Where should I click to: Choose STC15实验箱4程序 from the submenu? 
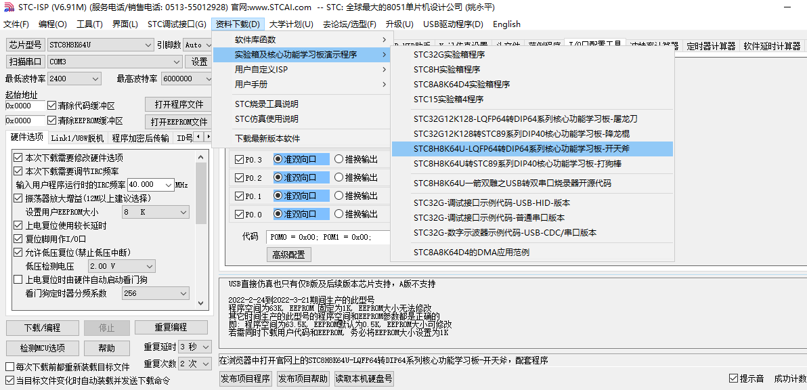pyautogui.click(x=532, y=100)
